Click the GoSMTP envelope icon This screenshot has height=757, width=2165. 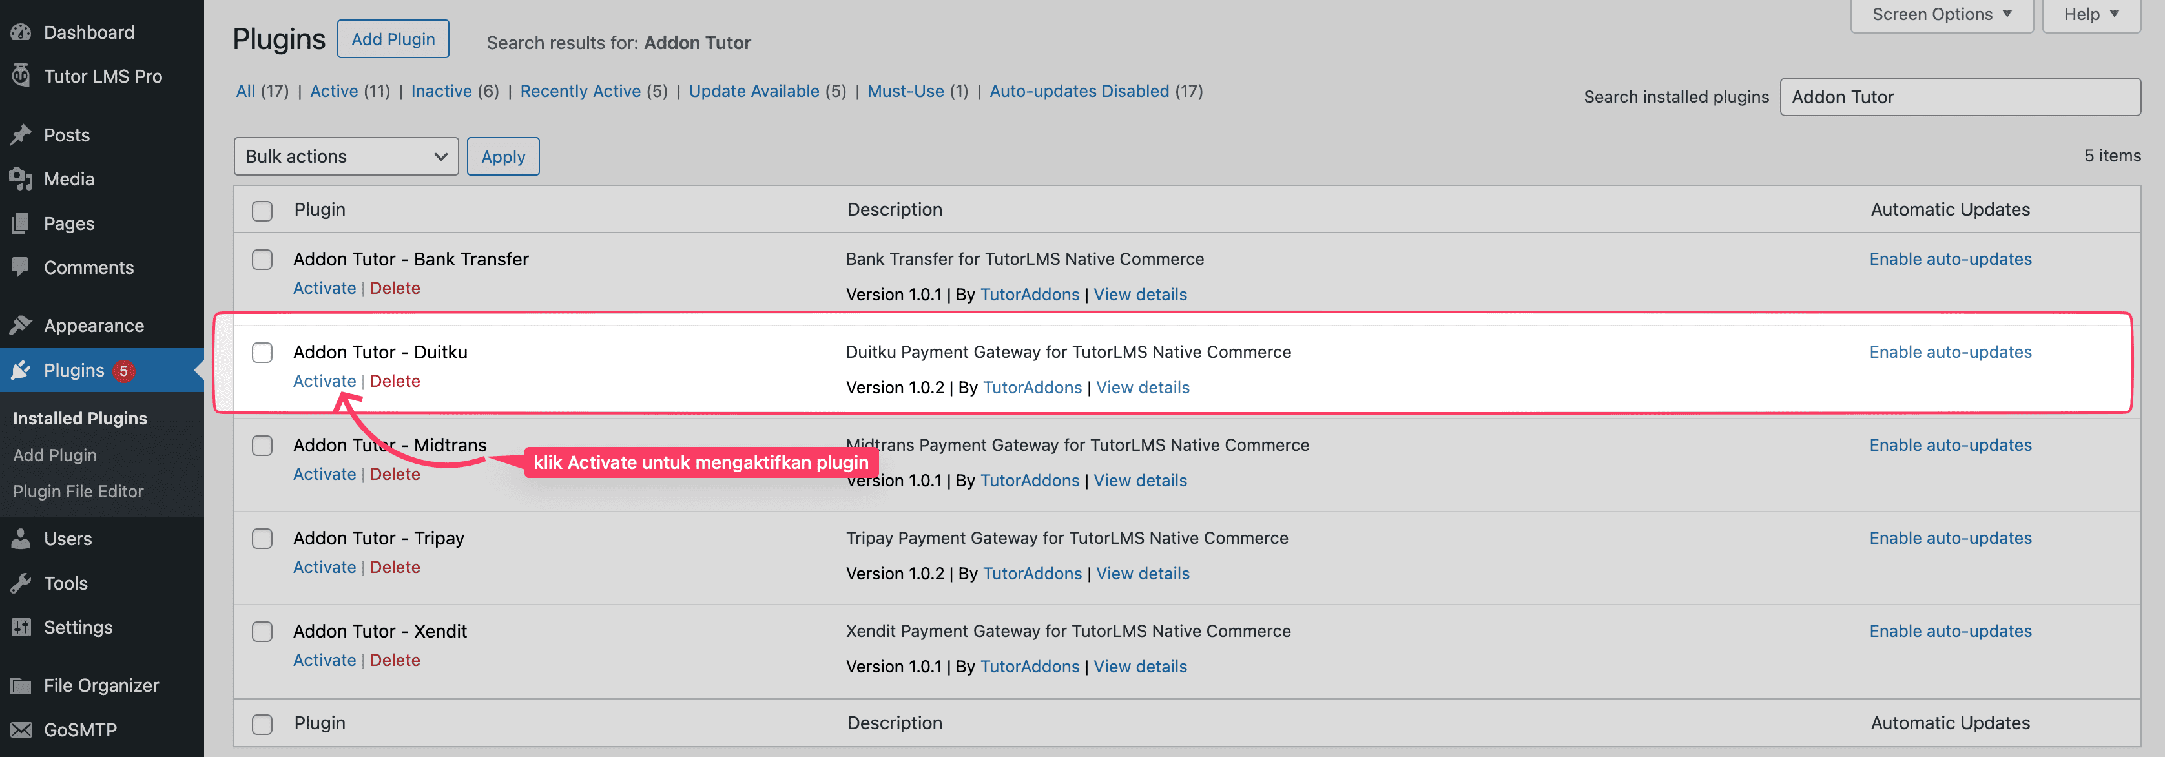pos(21,729)
